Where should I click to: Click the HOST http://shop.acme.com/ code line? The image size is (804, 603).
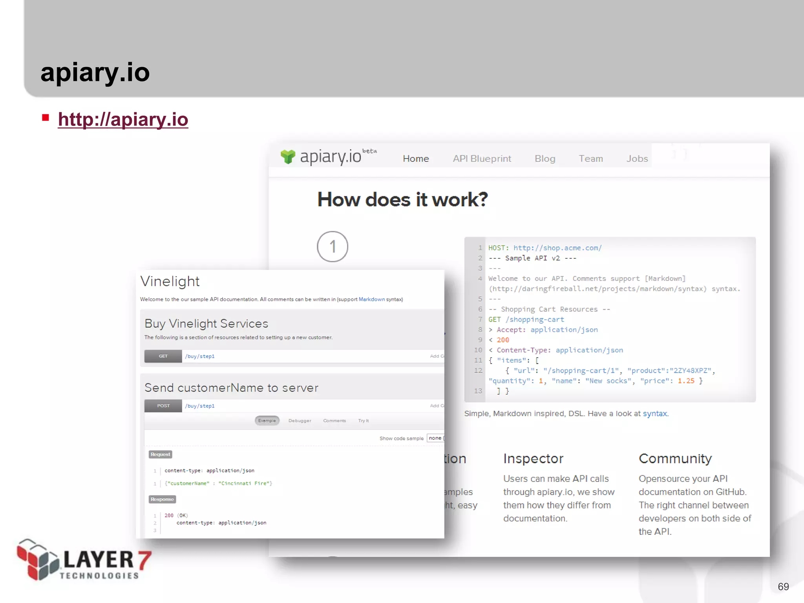(545, 248)
